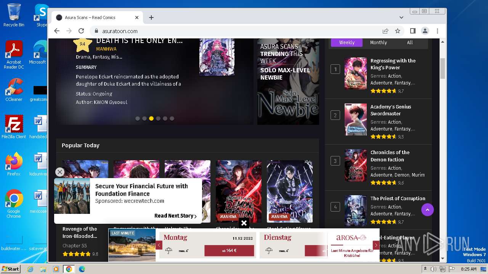488x274 pixels.
Task: Select the second slider dot
Action: (x=144, y=118)
